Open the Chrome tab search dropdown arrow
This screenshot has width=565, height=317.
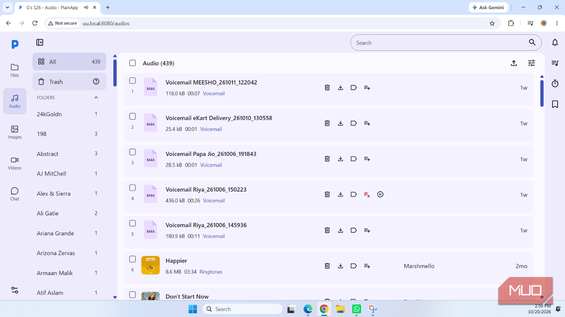pos(7,7)
